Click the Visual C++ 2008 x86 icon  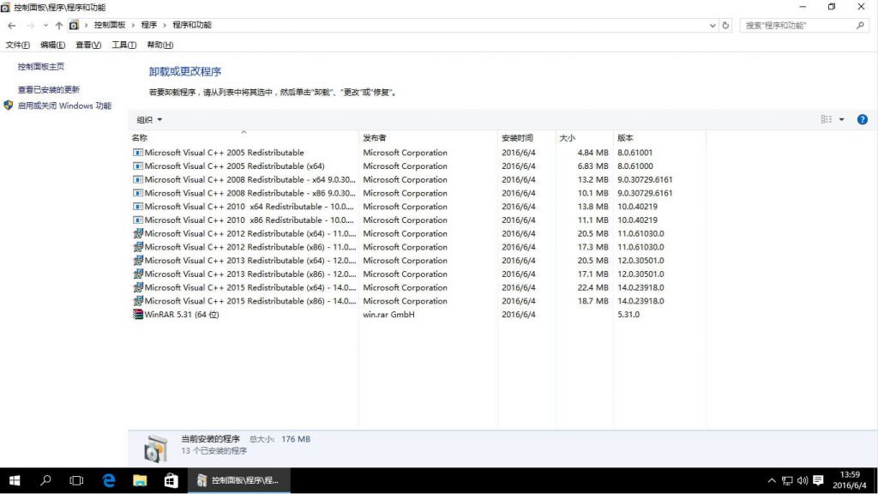[138, 193]
